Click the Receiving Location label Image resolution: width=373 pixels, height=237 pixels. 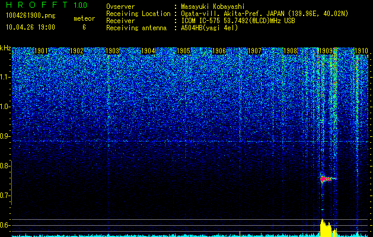(138, 14)
